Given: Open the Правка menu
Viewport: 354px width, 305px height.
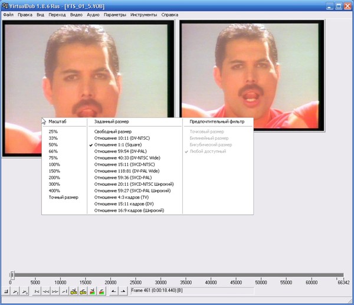Looking at the screenshot, I should pos(25,15).
